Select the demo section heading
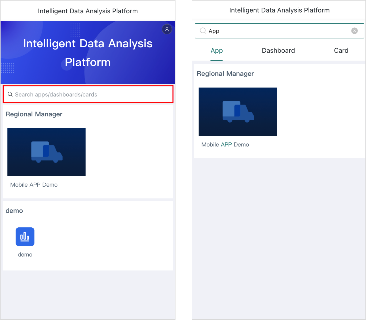This screenshot has height=320, width=366. click(x=14, y=211)
